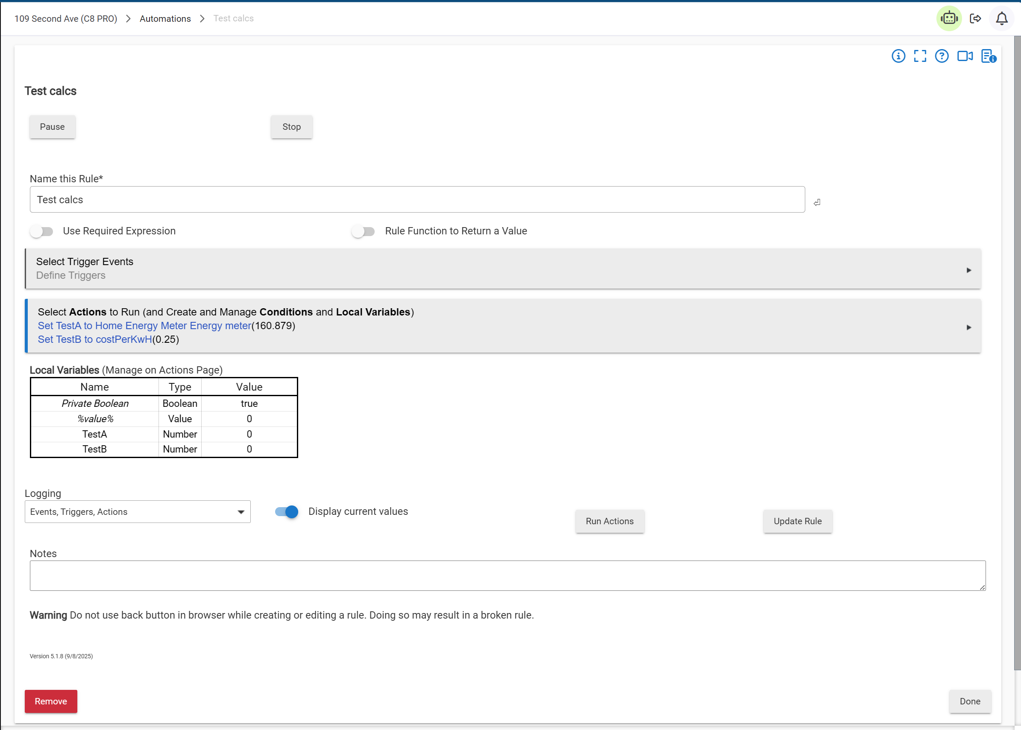Click into the Notes text area
Image resolution: width=1021 pixels, height=730 pixels.
508,575
